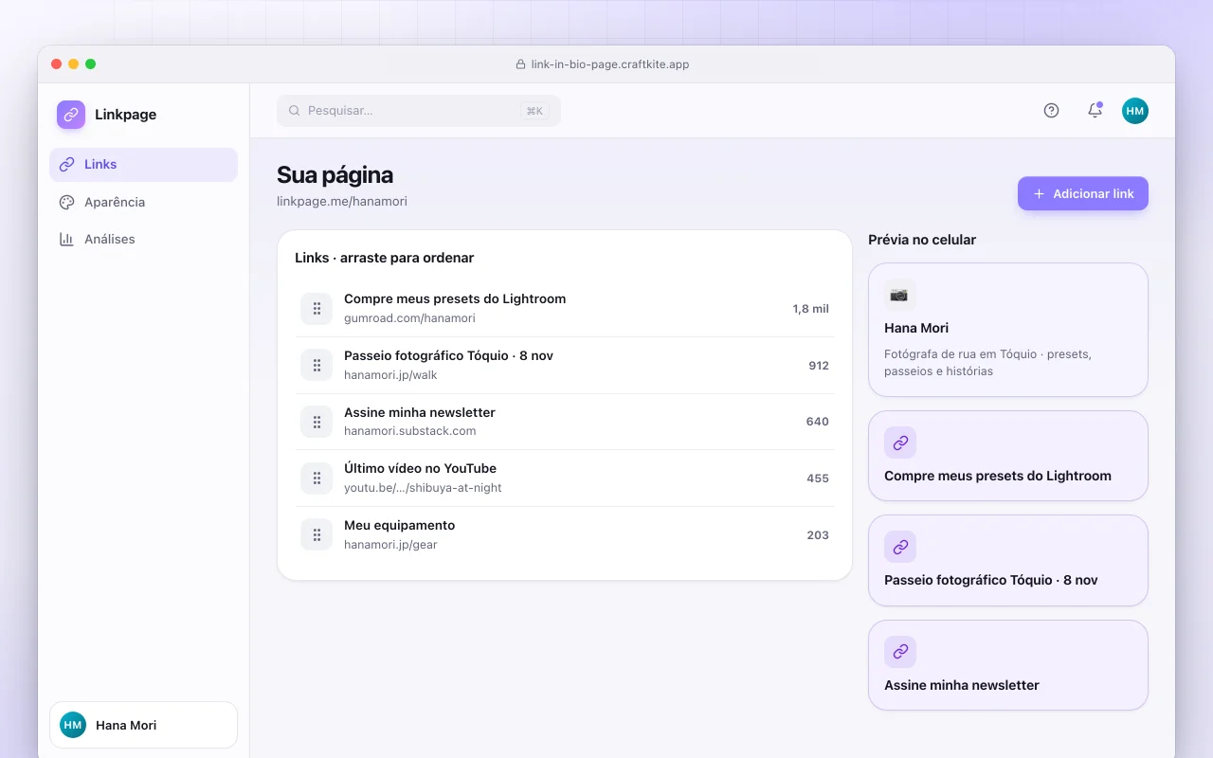Click youtu.be/…/shibuya-at-night URL text
Screen dimensions: 1213x758
click(x=423, y=488)
